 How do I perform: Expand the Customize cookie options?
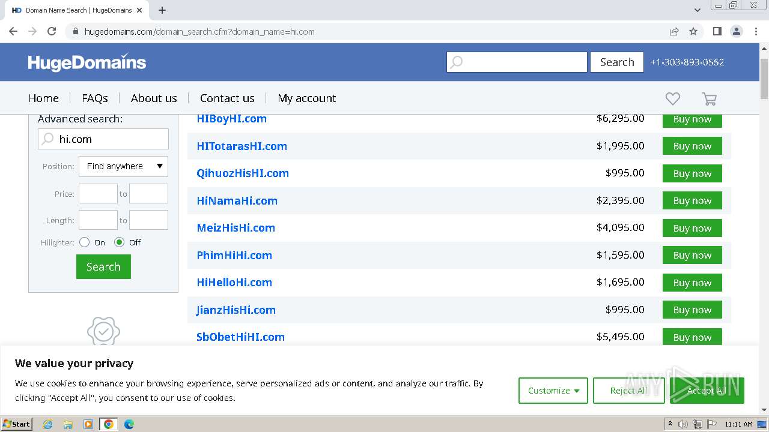(553, 391)
